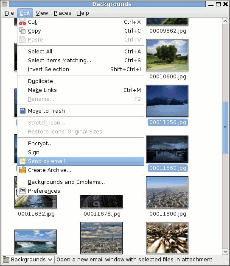Open the View menu

(42, 13)
